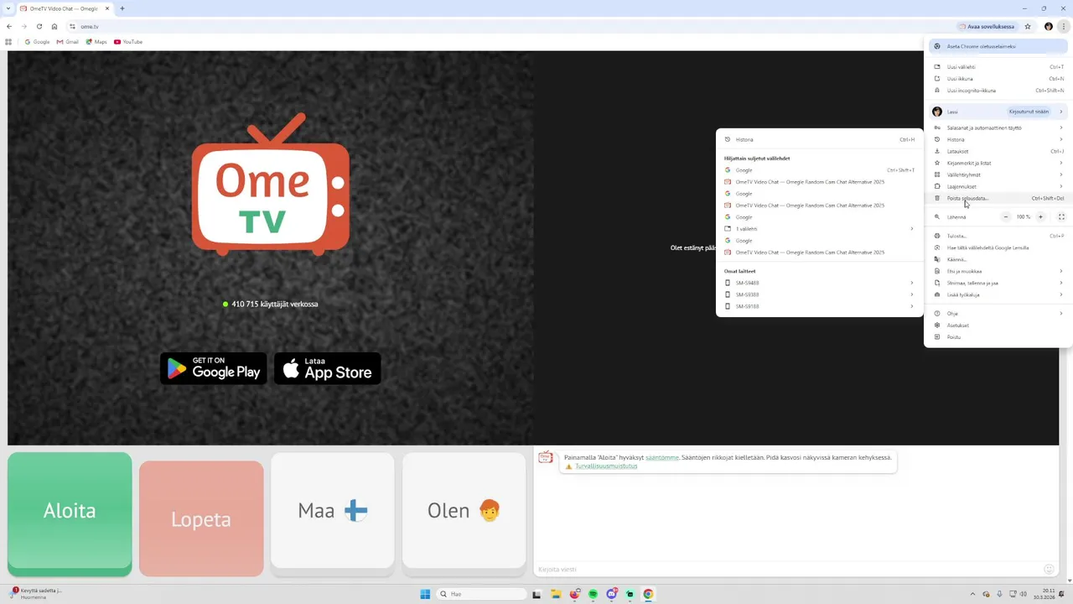Choose Poistu at the menu bottom
Screen dimensions: 1073x604
998,336
